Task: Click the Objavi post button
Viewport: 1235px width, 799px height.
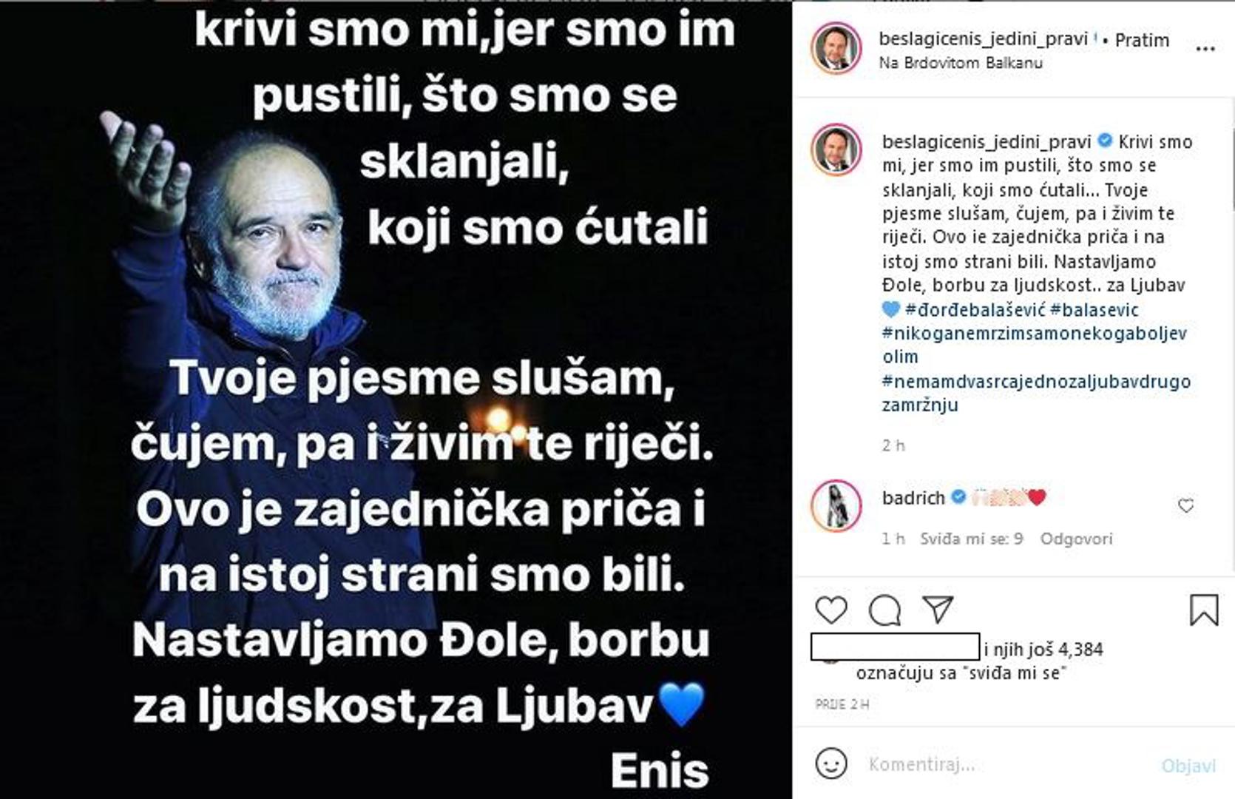Action: click(x=1188, y=766)
